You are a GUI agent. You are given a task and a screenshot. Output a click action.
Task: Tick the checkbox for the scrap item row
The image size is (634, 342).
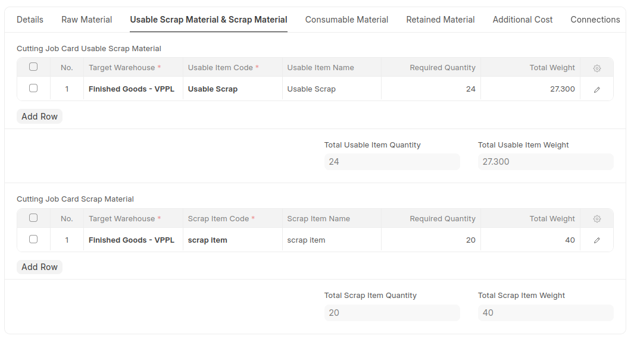(x=33, y=239)
